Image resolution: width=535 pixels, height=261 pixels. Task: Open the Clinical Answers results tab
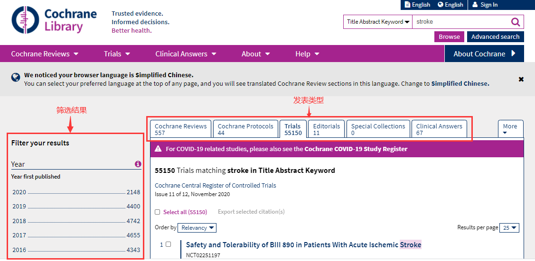(439, 129)
